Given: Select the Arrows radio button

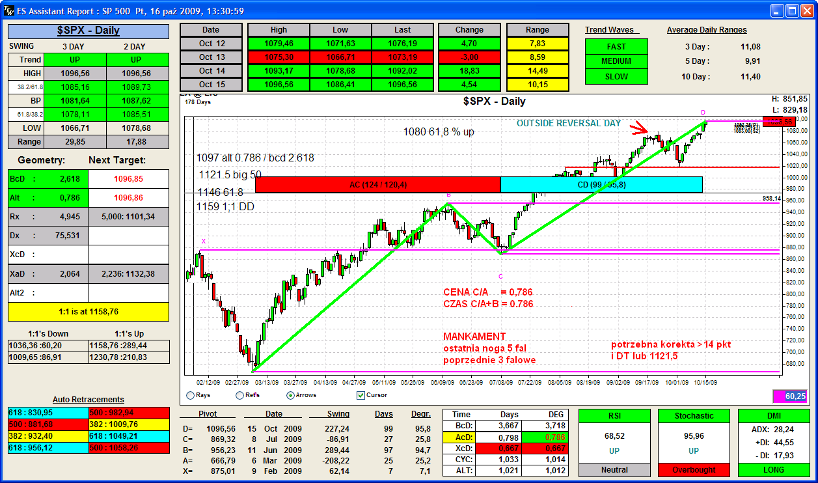Looking at the screenshot, I should (290, 395).
